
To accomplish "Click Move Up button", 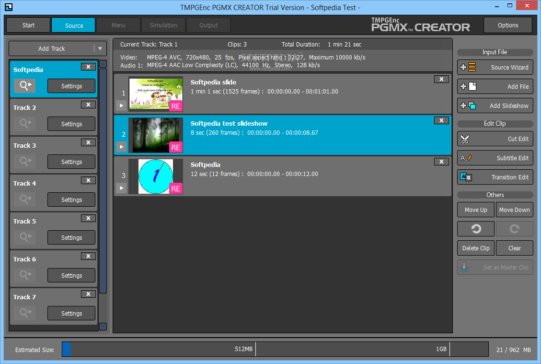I will click(x=476, y=210).
